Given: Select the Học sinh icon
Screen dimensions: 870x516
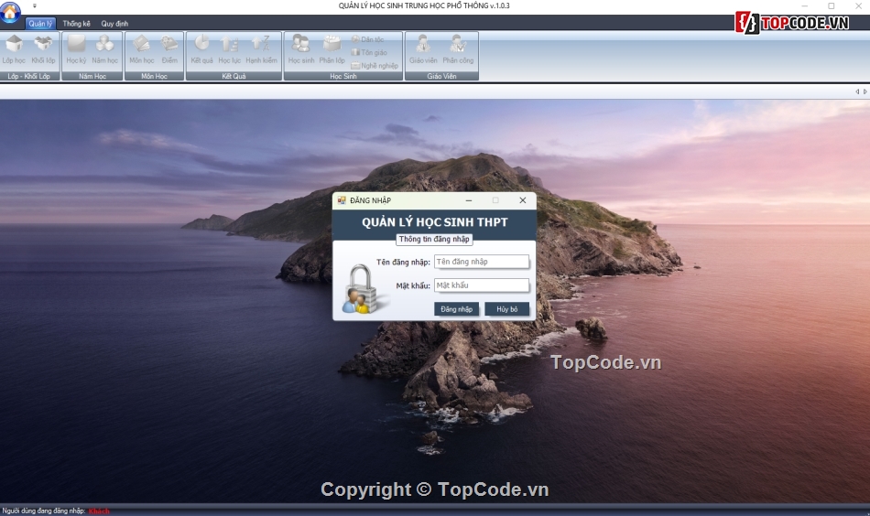Looking at the screenshot, I should 301,48.
